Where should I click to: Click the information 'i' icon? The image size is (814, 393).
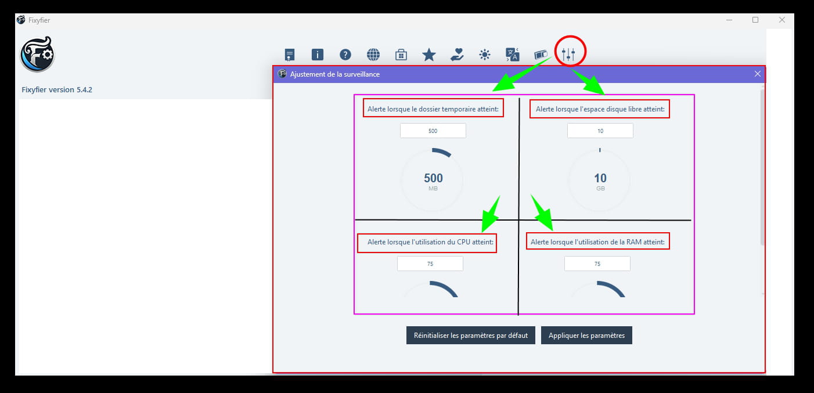[x=318, y=55]
